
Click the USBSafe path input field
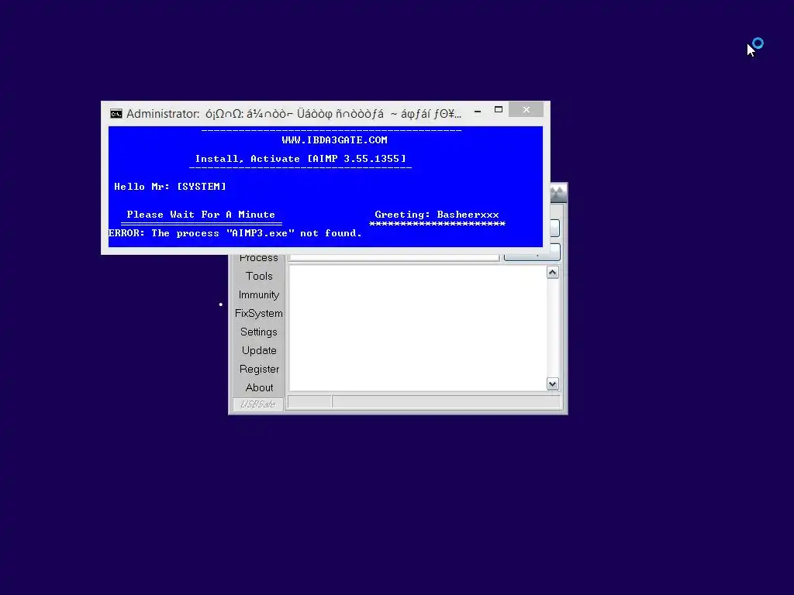coord(393,257)
